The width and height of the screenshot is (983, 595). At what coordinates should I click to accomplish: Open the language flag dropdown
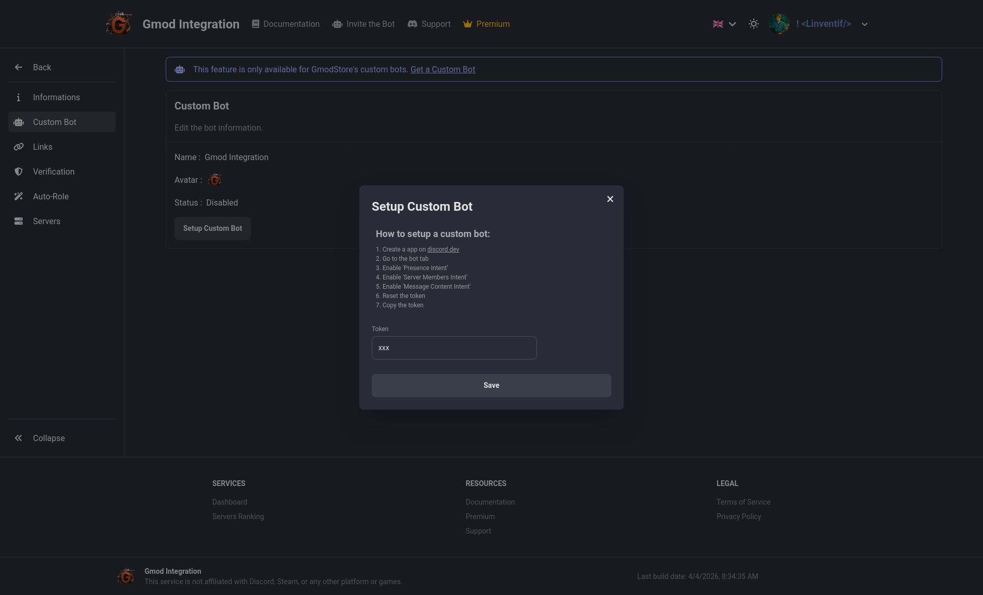pyautogui.click(x=724, y=24)
